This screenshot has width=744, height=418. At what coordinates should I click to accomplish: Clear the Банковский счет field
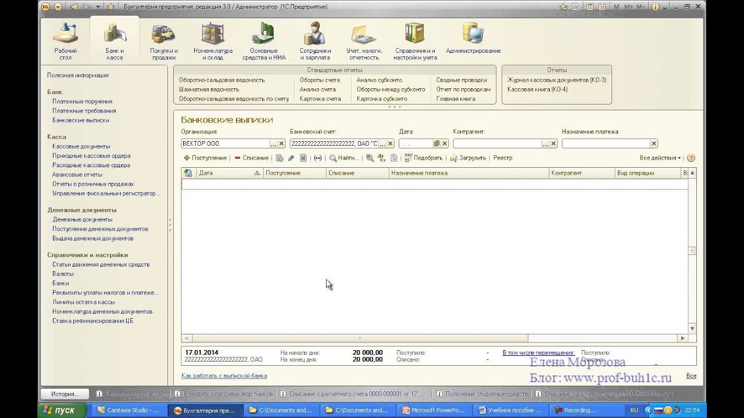coord(391,143)
